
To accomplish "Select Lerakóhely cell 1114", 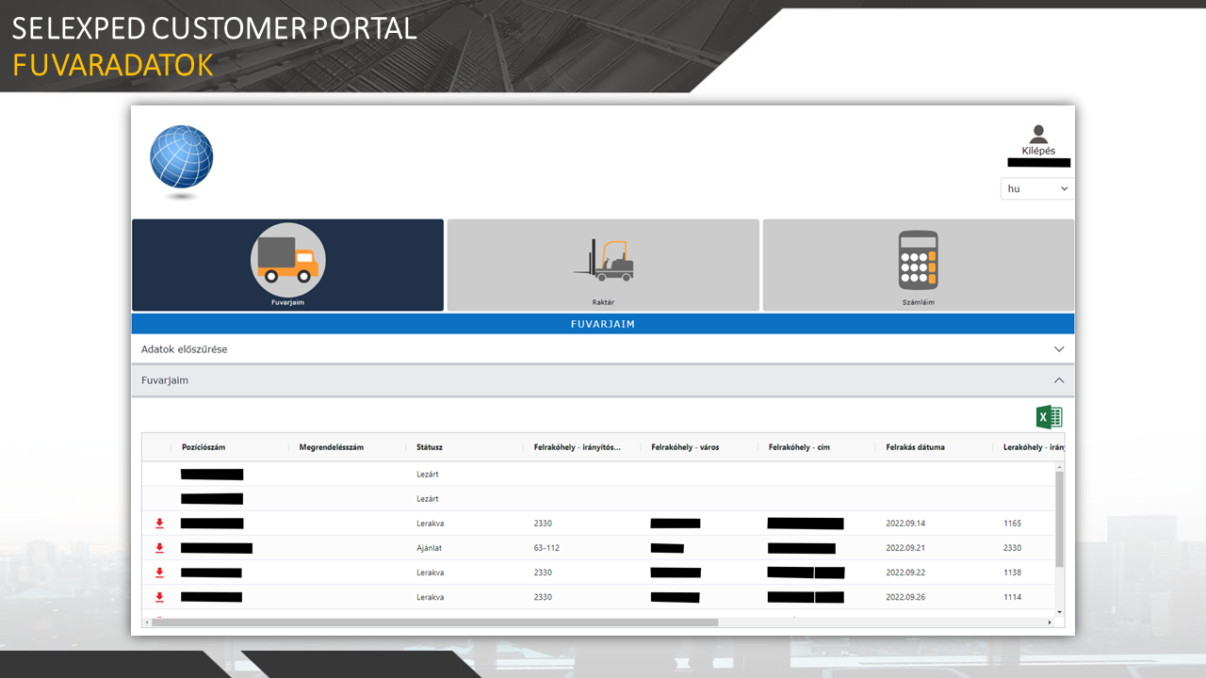I will tap(1013, 597).
